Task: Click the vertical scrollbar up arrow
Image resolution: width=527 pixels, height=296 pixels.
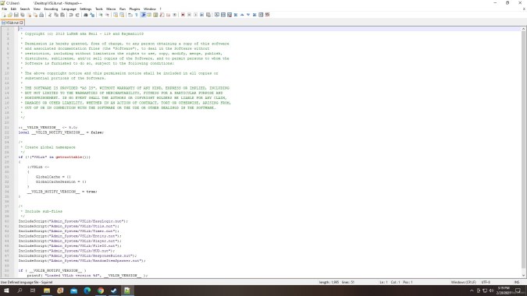Action: point(523,29)
